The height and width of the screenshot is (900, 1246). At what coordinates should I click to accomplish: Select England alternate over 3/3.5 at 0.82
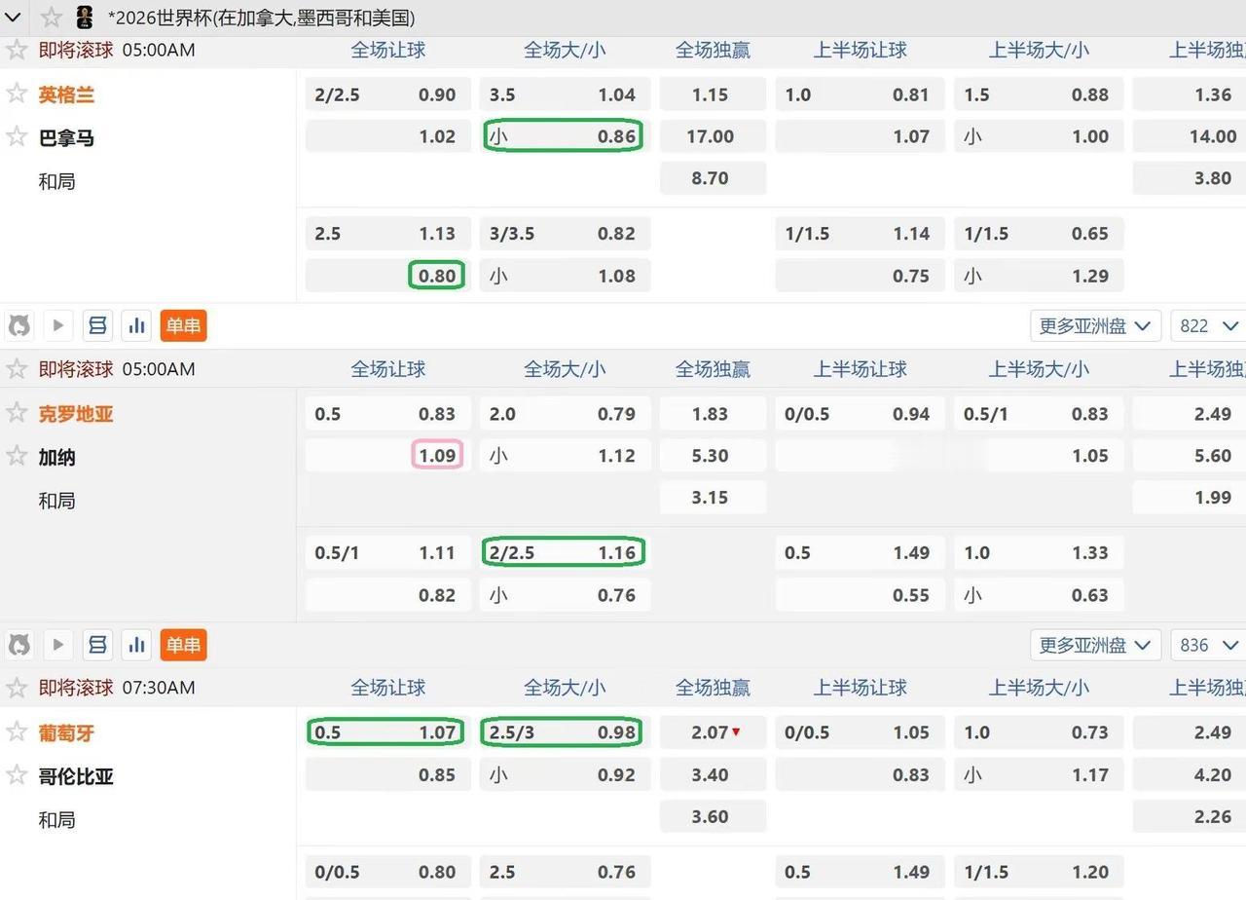[x=565, y=234]
